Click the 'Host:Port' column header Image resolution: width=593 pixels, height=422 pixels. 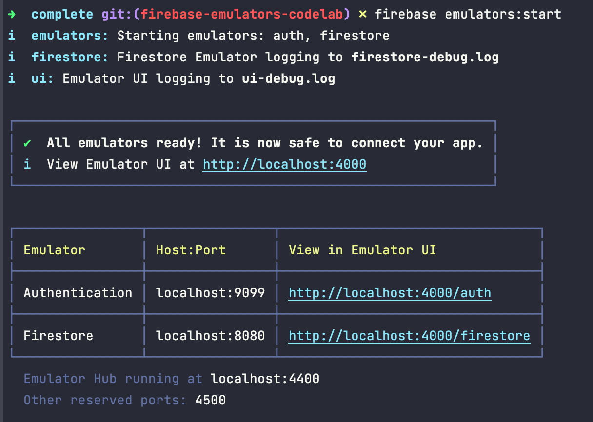pos(191,250)
